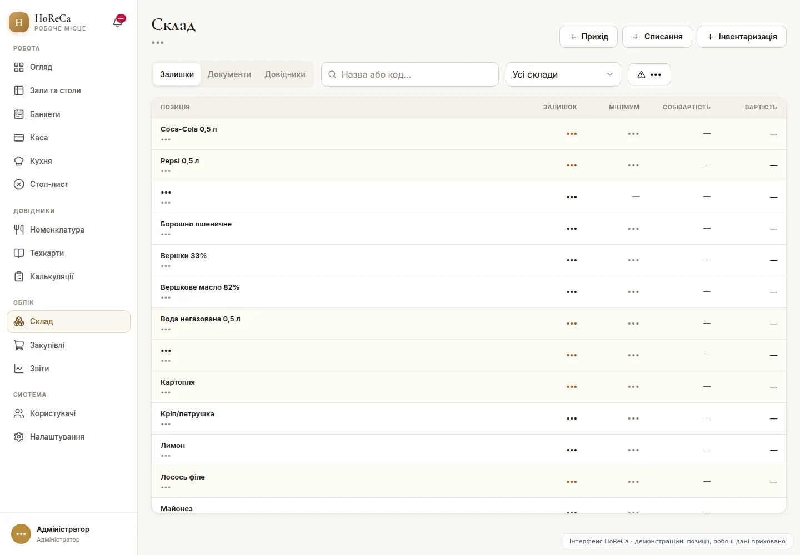Select the Борошно пшеничне row

[x=469, y=229]
